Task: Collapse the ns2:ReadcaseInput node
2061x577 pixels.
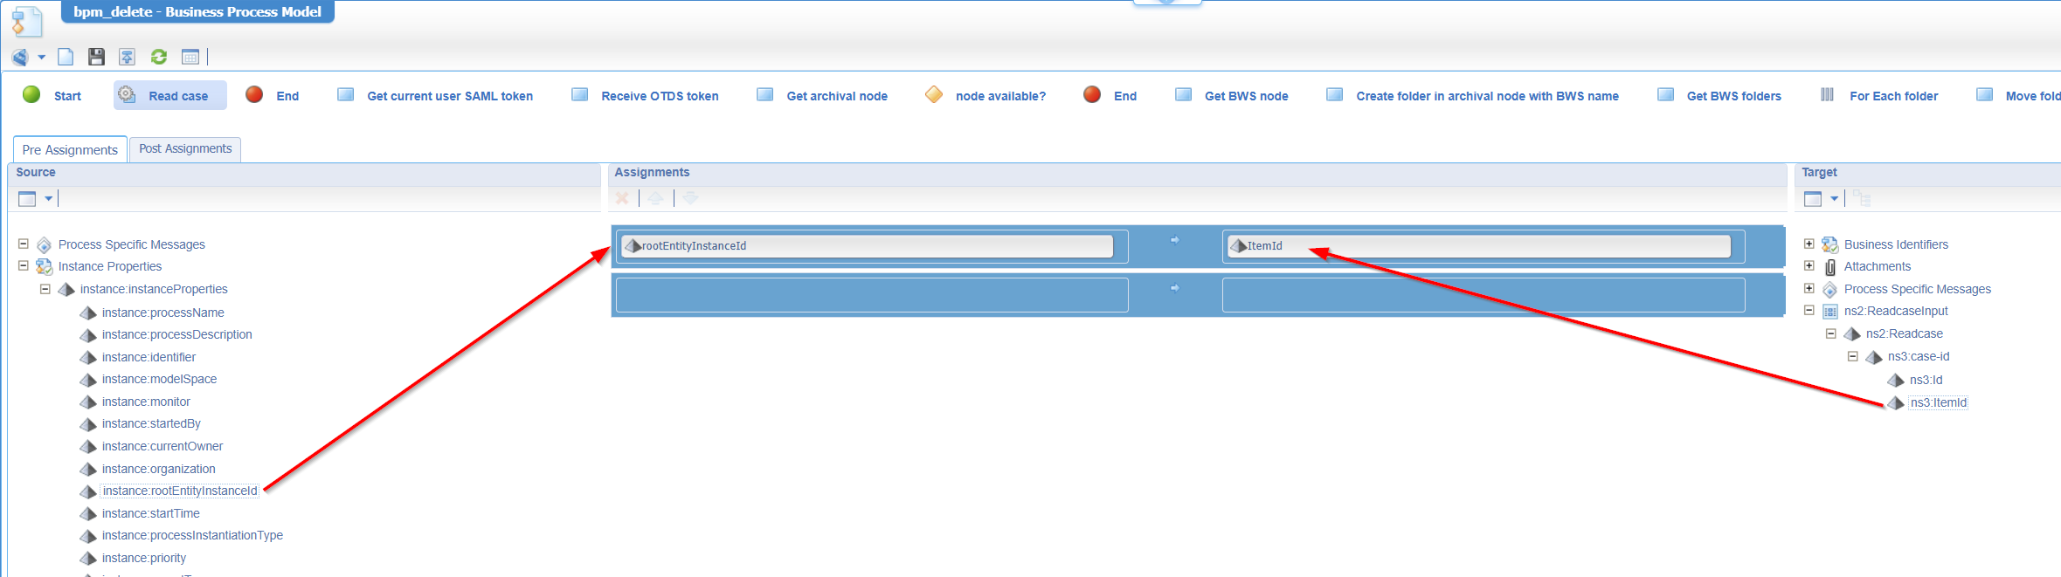Action: pos(1809,310)
